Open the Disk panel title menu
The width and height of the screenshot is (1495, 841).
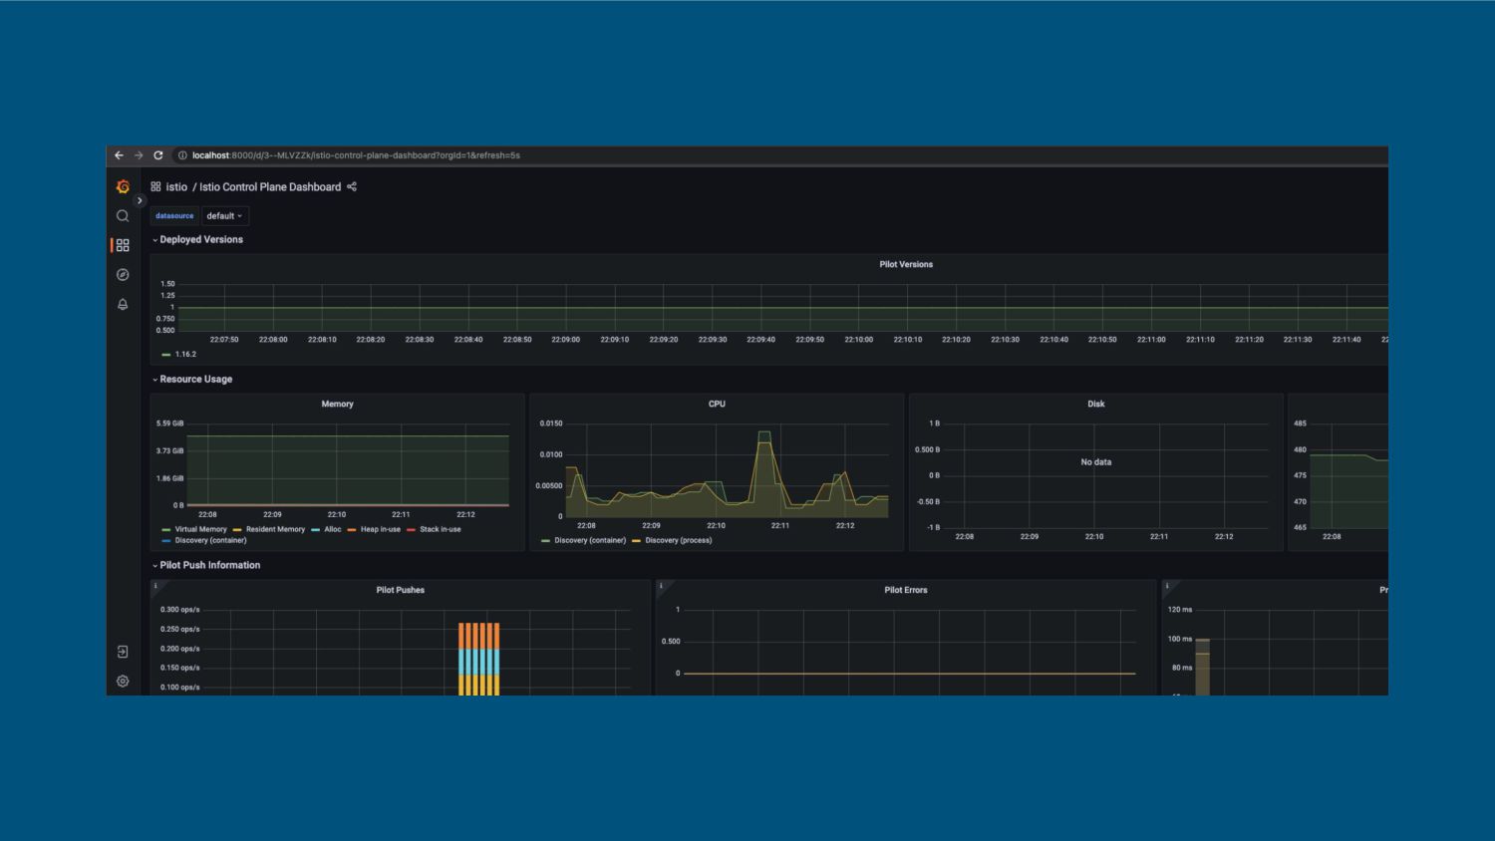[x=1096, y=405]
